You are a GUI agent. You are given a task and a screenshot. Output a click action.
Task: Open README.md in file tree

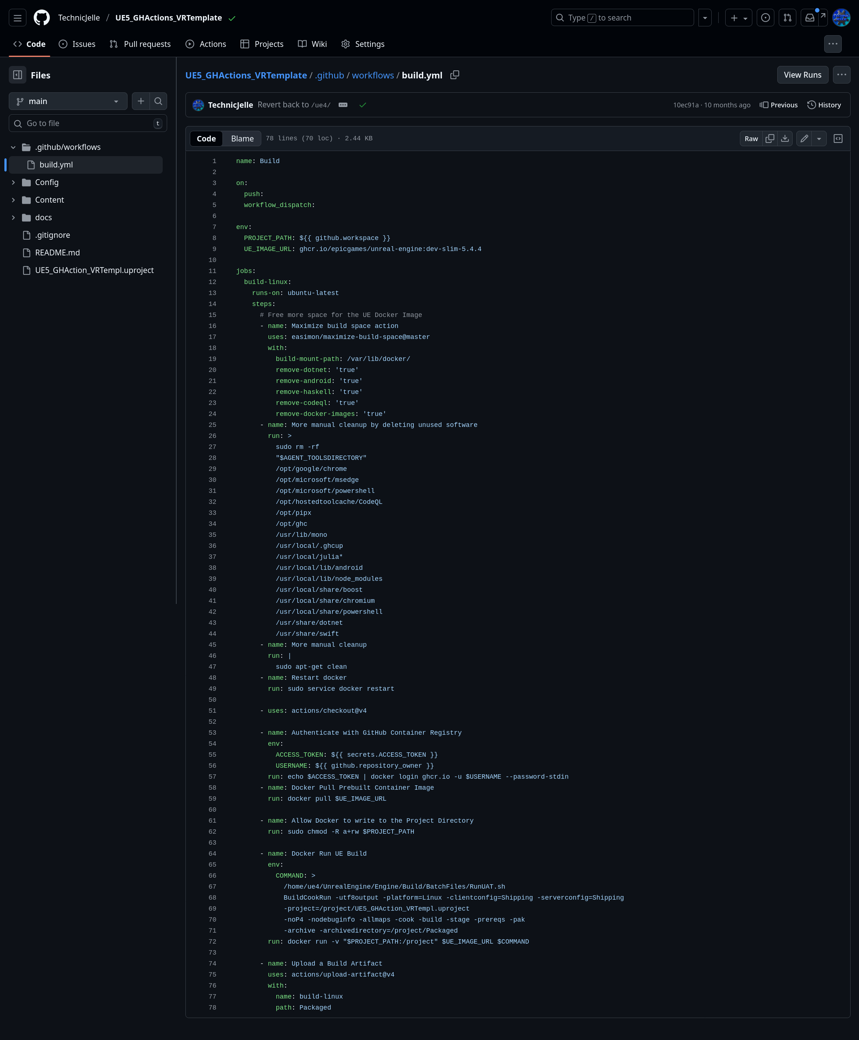click(58, 252)
